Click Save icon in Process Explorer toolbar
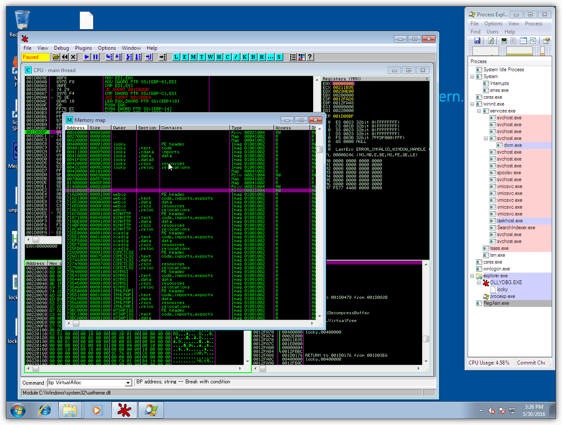Screen dimensions: 562x425 pos(477,41)
